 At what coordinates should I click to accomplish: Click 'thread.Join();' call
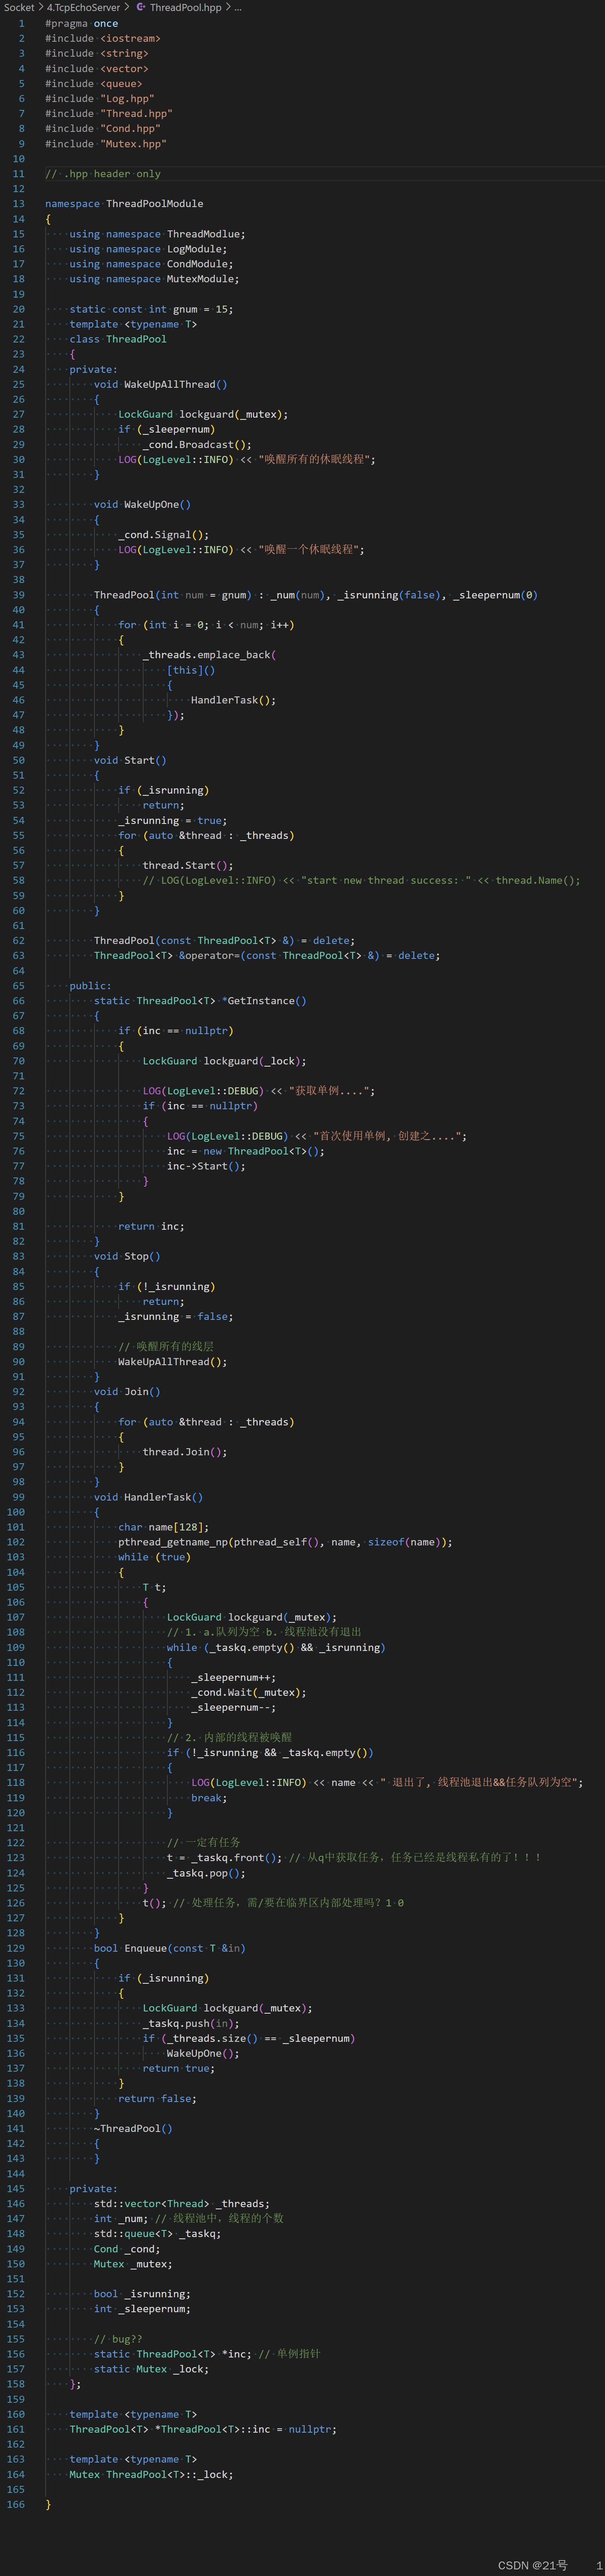click(x=185, y=1452)
